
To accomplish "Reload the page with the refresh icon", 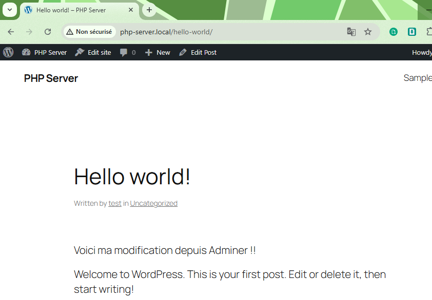I will pos(48,32).
